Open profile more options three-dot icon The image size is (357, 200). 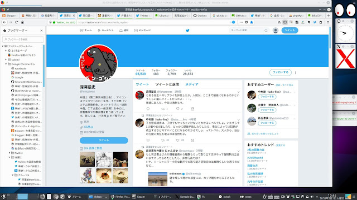pyautogui.click(x=296, y=73)
